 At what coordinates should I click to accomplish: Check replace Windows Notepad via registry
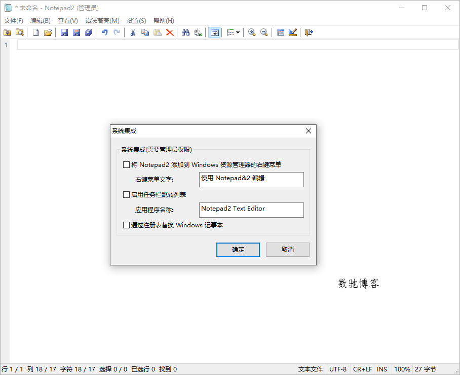click(x=126, y=225)
